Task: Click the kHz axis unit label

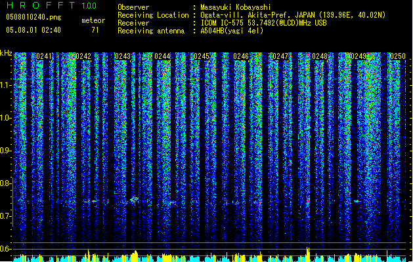Action: tap(6, 53)
